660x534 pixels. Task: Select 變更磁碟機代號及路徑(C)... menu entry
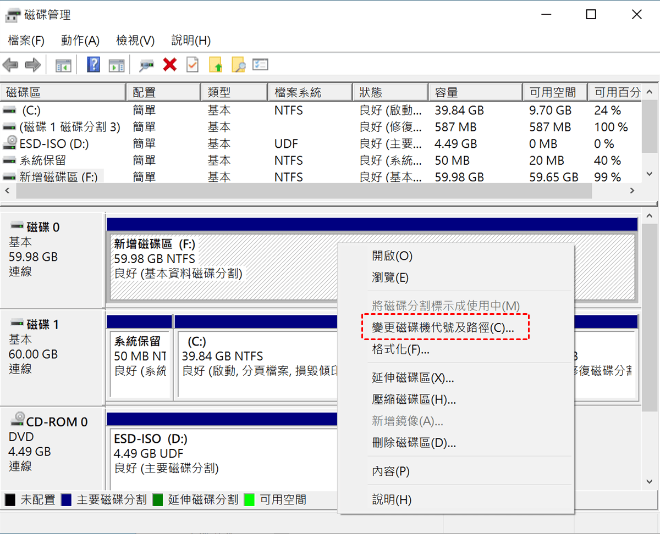[x=455, y=328]
